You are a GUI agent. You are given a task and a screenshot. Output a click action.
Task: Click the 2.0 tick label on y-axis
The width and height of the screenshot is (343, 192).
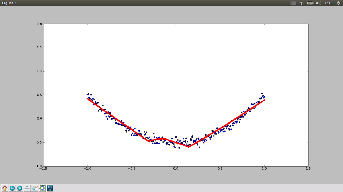39,24
